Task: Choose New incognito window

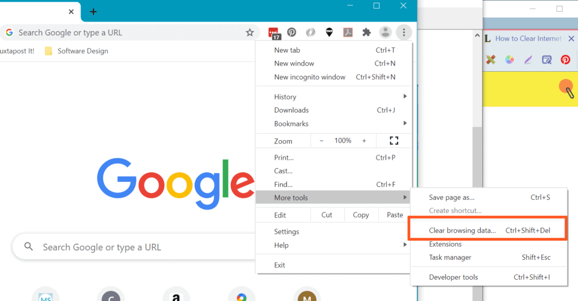Action: (309, 77)
